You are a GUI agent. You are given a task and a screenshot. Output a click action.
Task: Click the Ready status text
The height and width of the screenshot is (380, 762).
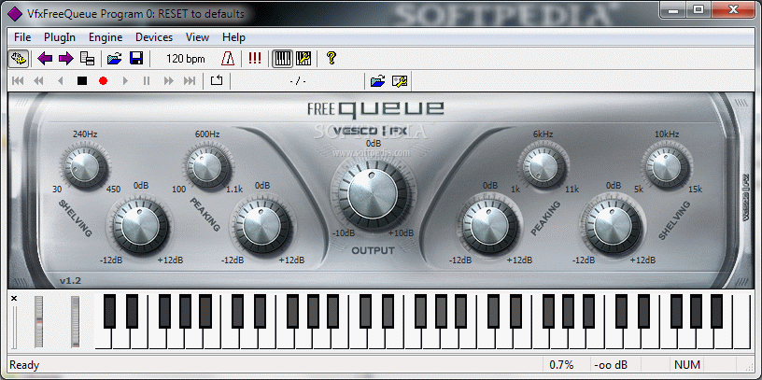click(x=24, y=365)
